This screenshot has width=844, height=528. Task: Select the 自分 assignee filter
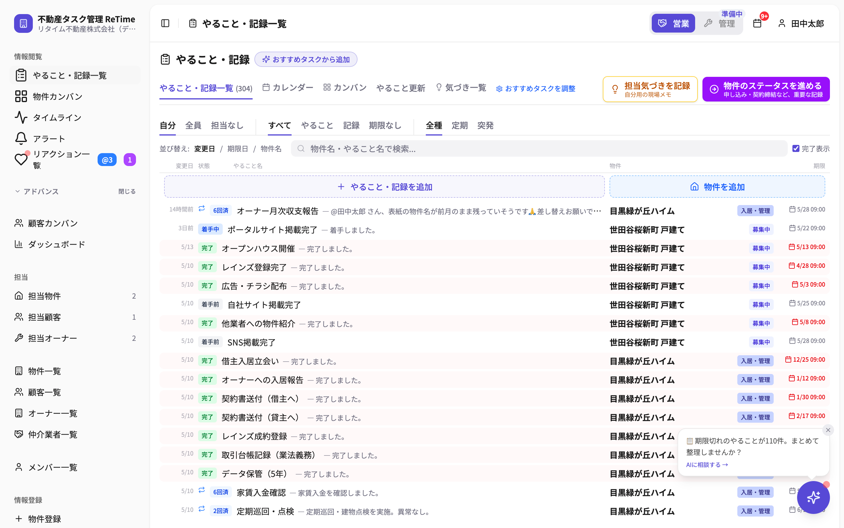167,125
